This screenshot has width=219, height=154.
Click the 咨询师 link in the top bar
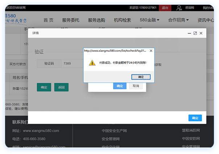click(190, 8)
